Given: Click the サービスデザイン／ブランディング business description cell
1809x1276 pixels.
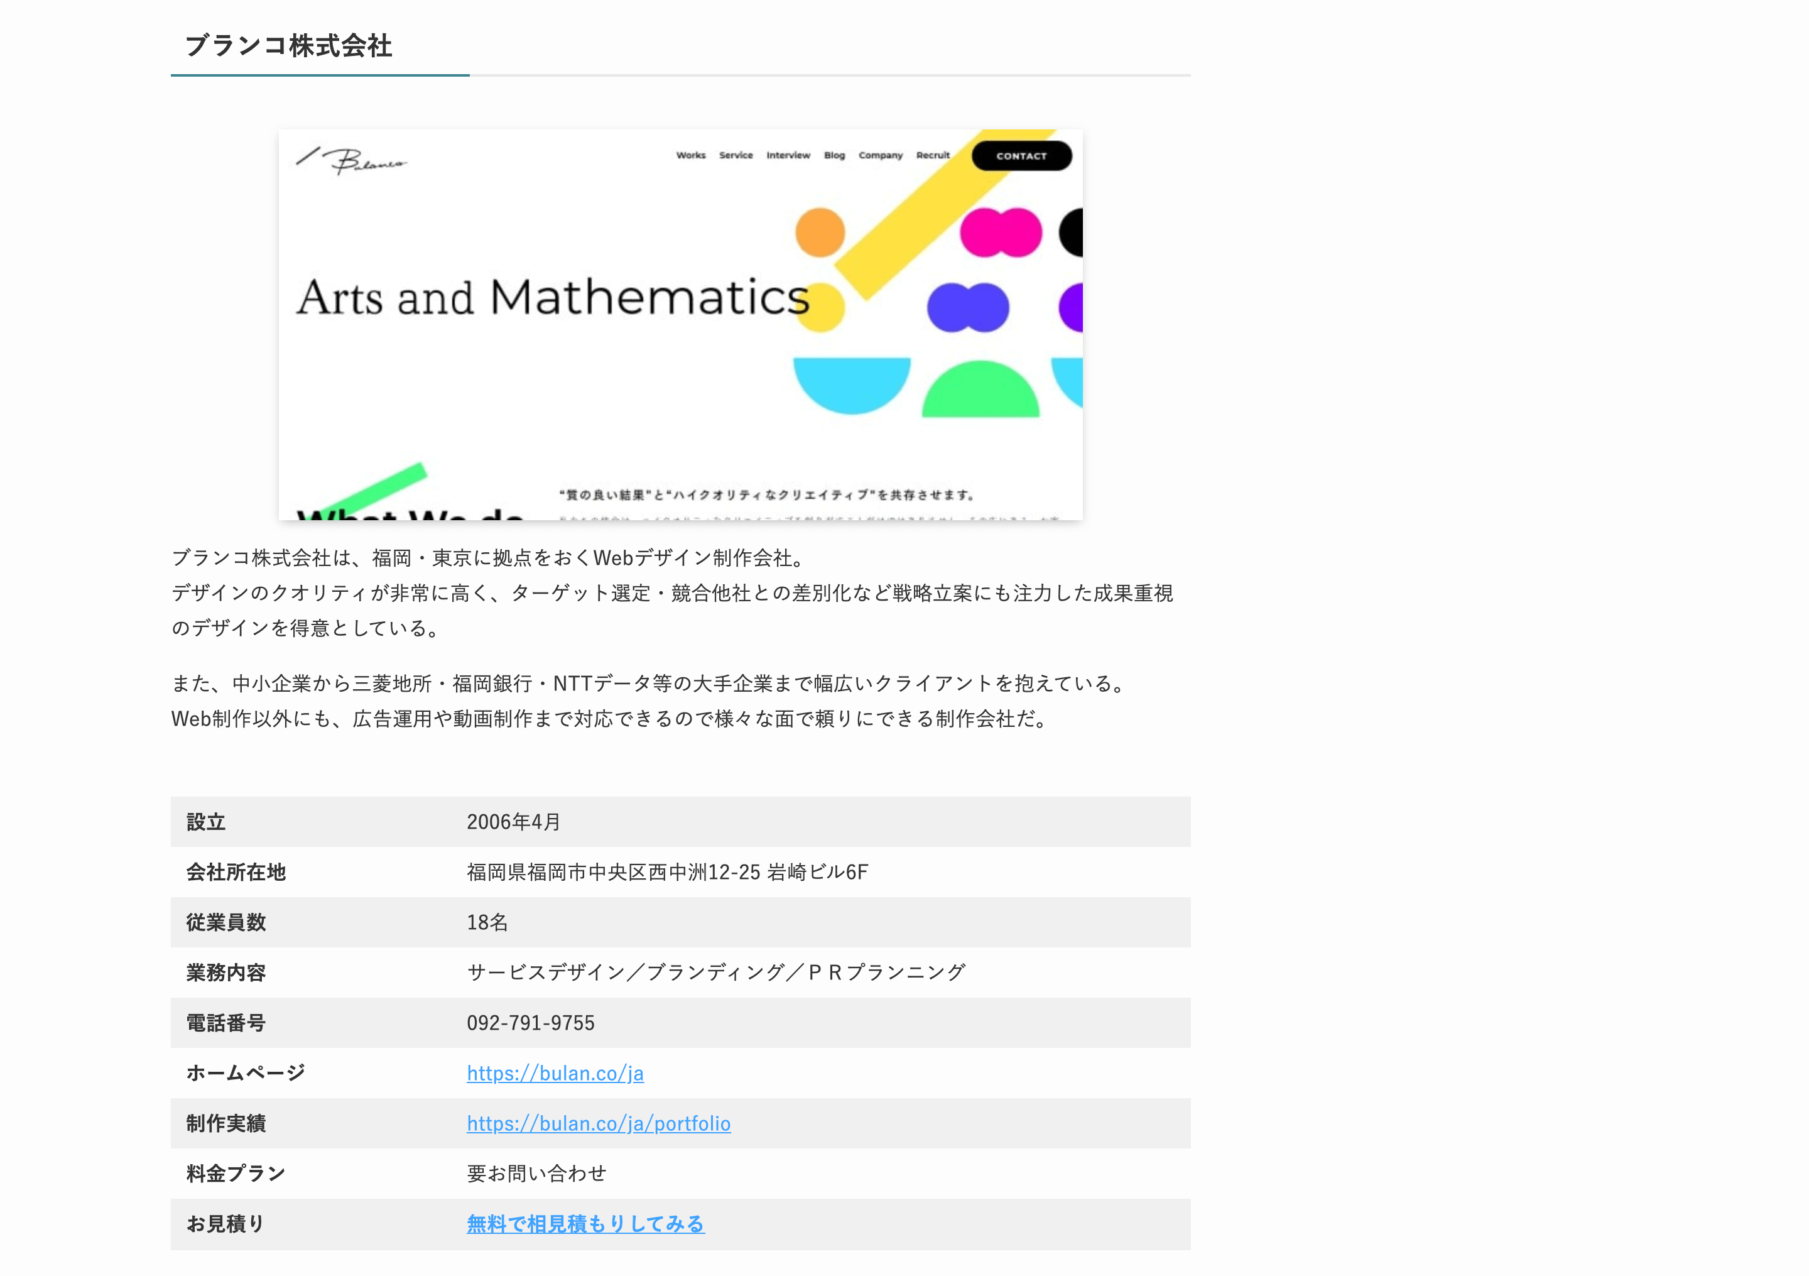Looking at the screenshot, I should coord(716,972).
